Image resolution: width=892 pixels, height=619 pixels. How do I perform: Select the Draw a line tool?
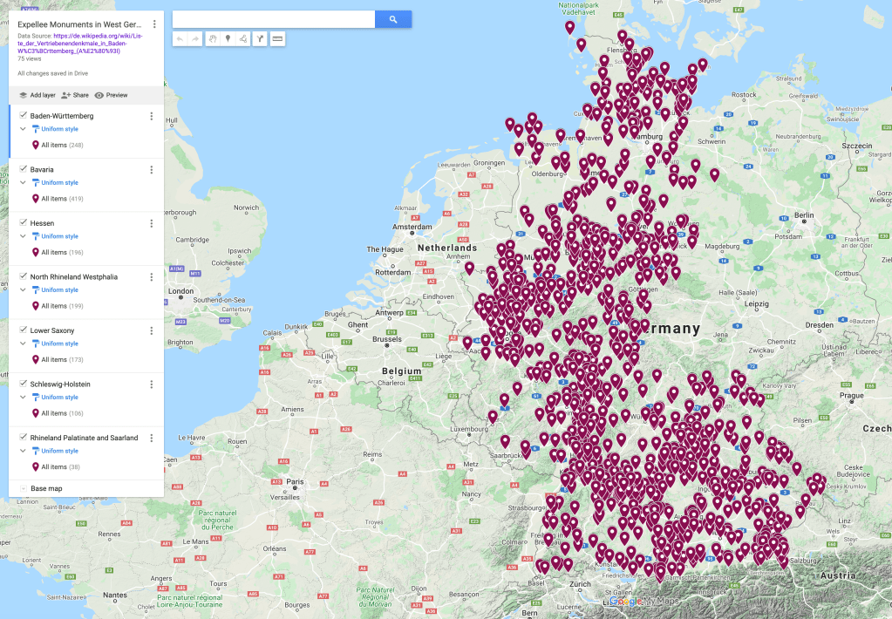tap(243, 38)
